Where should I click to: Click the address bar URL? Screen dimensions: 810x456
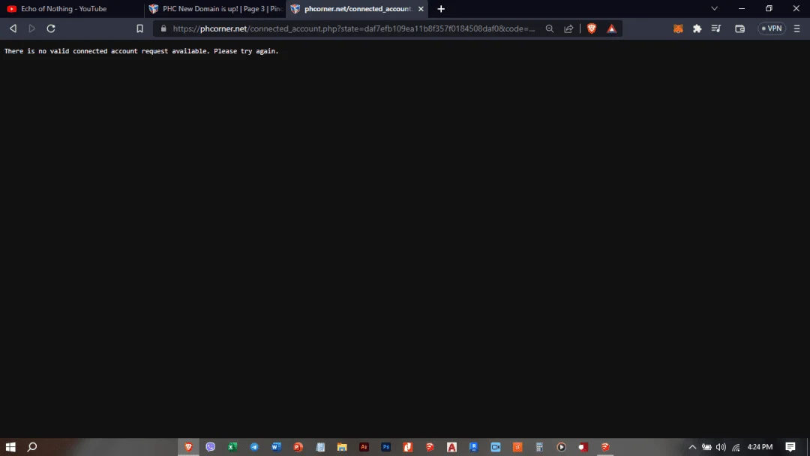click(x=354, y=29)
